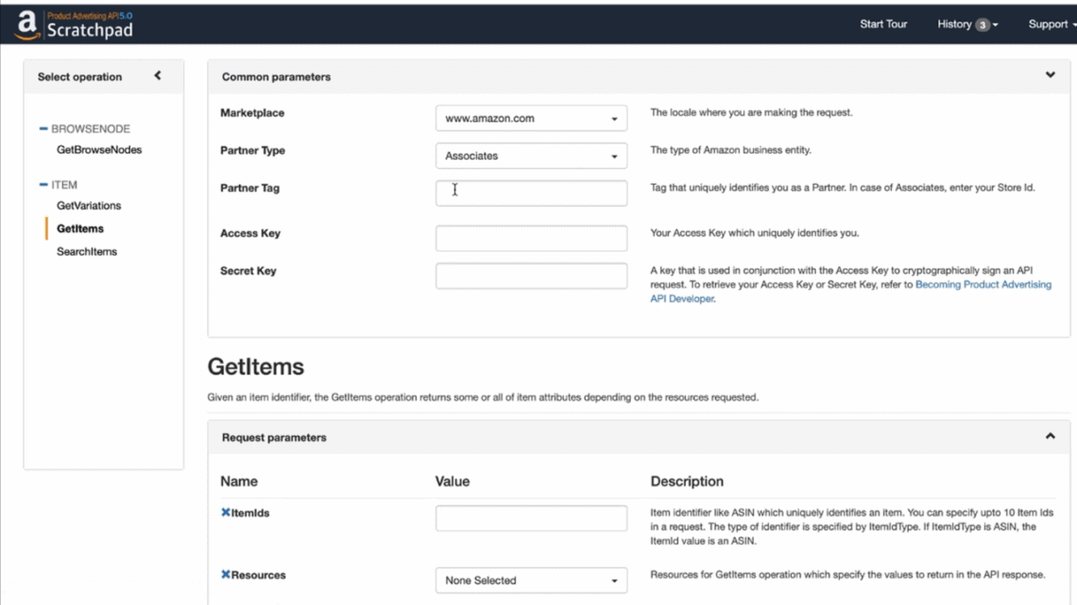Click the Partner Tag input field

click(x=530, y=193)
